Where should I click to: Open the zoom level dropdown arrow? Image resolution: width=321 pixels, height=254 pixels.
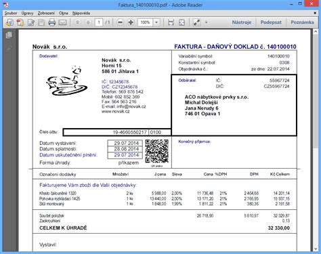click(156, 22)
